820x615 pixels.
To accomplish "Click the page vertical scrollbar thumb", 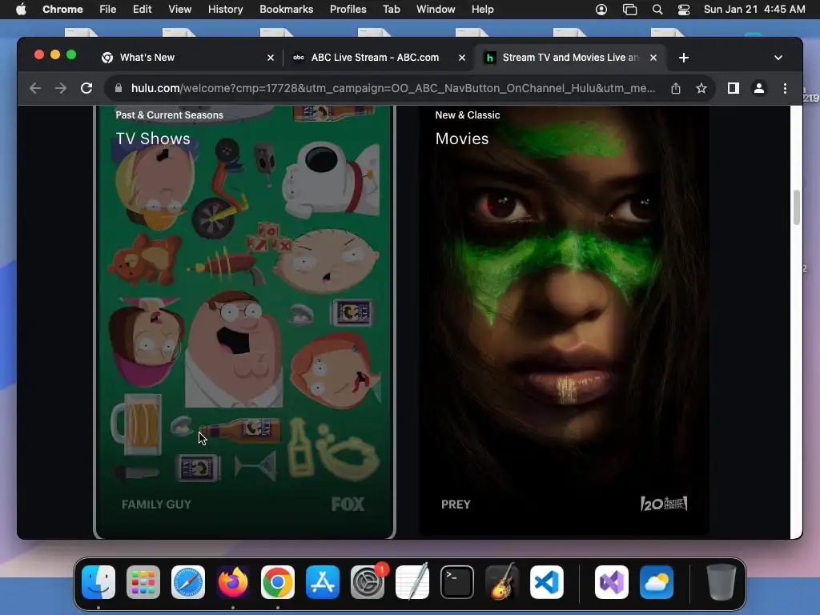I will pos(797,207).
